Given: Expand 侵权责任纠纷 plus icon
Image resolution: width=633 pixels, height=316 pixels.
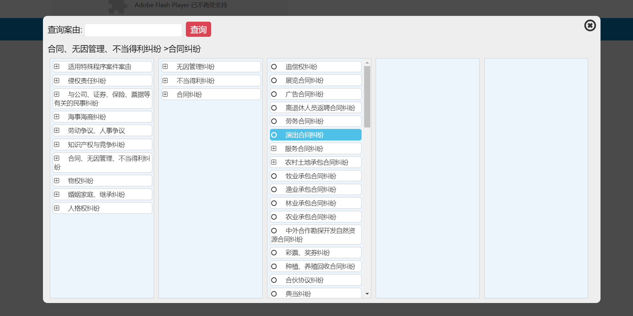Looking at the screenshot, I should [x=57, y=81].
